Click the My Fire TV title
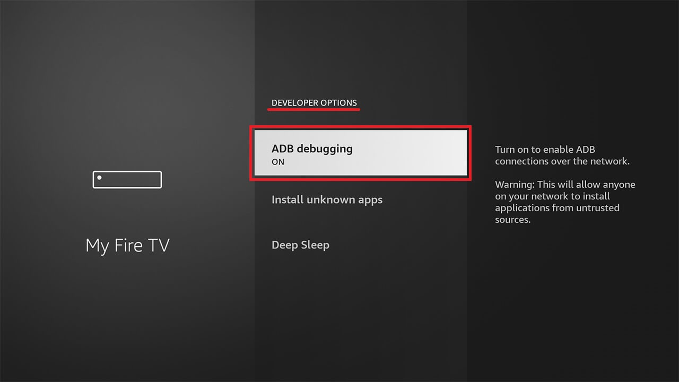The height and width of the screenshot is (382, 679). click(x=127, y=246)
